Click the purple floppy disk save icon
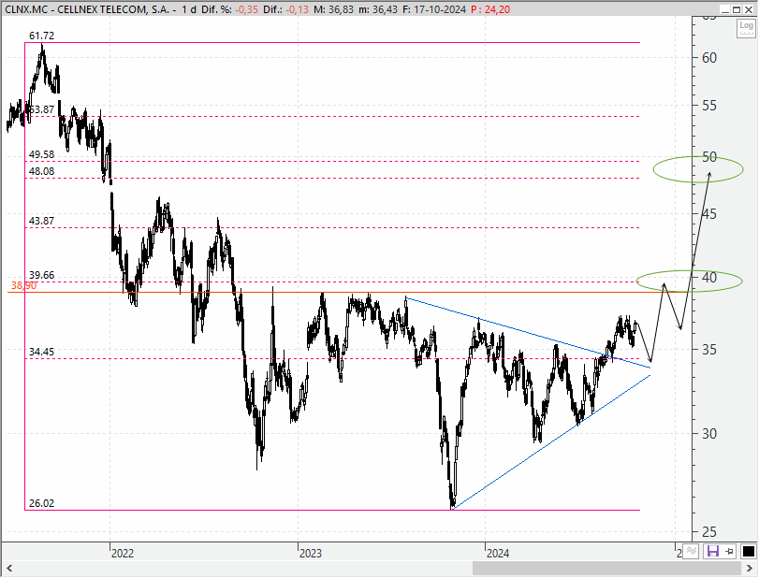759x578 pixels. (x=712, y=551)
